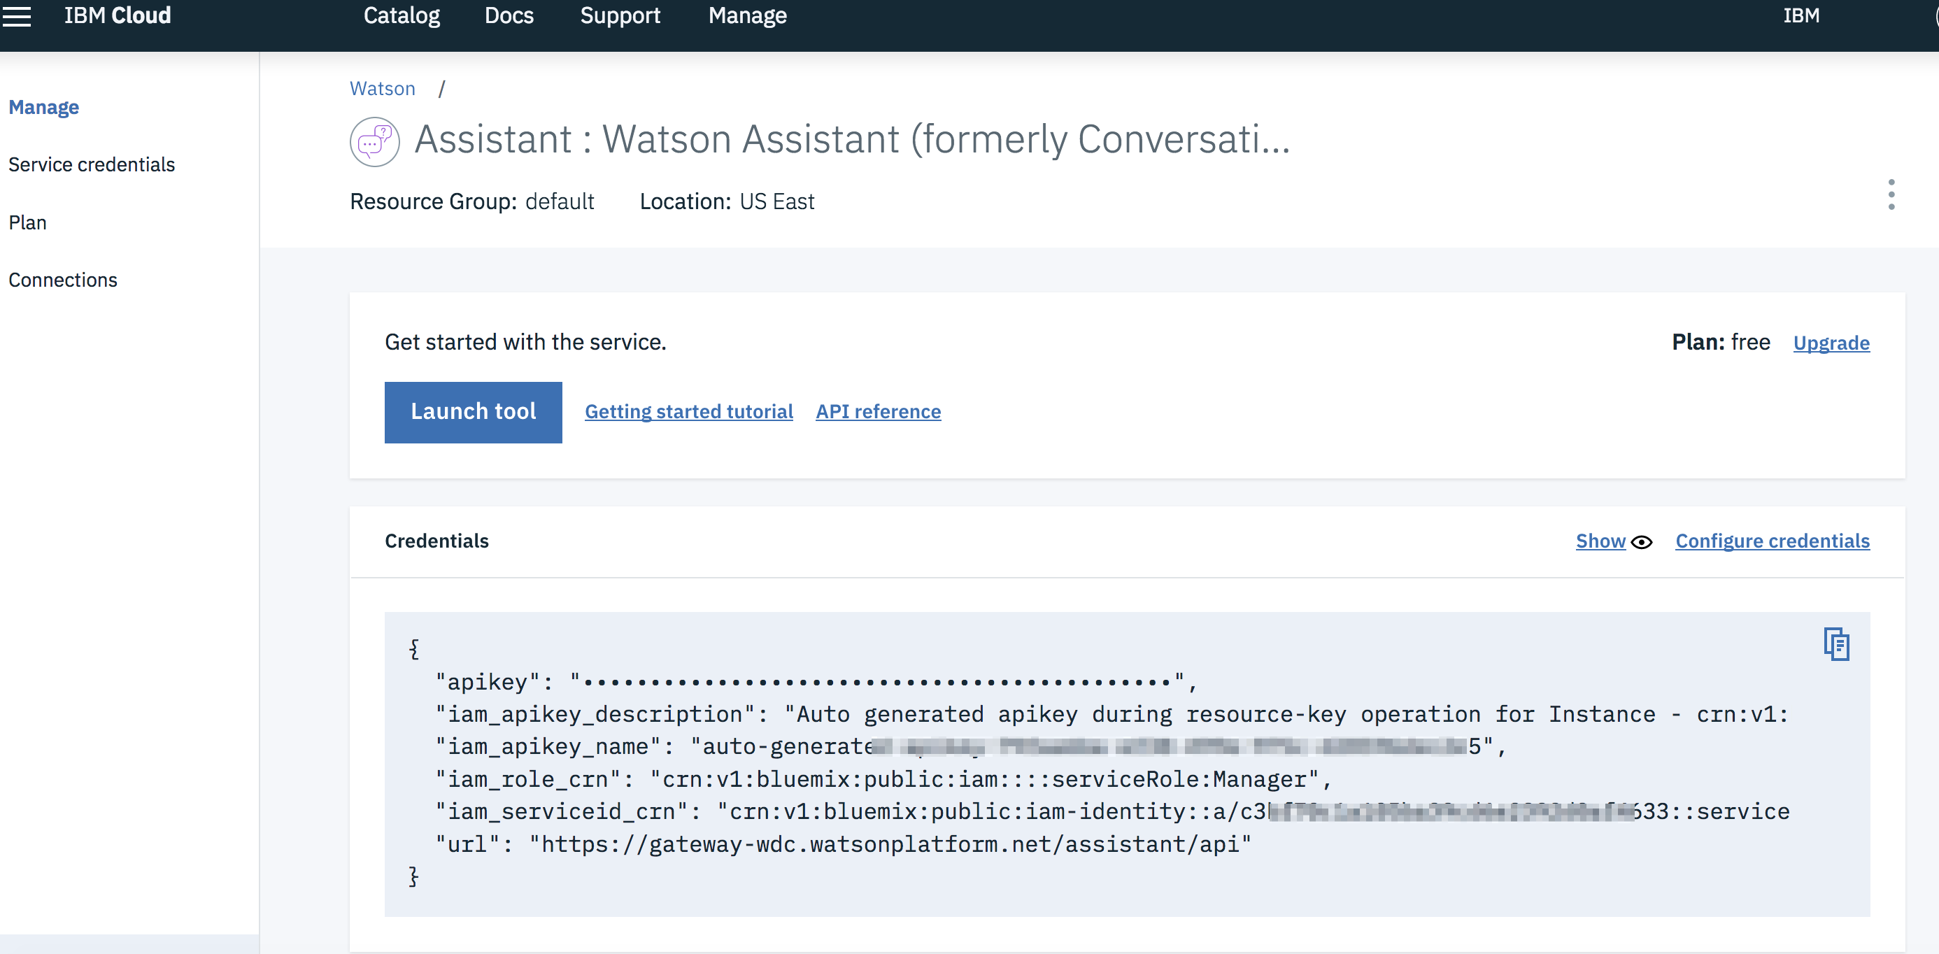The image size is (1939, 954).
Task: Open the hamburger navigation menu
Action: [17, 17]
